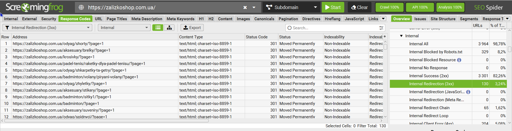Screen dimensions: 512x131
Task: Click info icon beside Internal Blocked Resource
Action: pos(459,60)
